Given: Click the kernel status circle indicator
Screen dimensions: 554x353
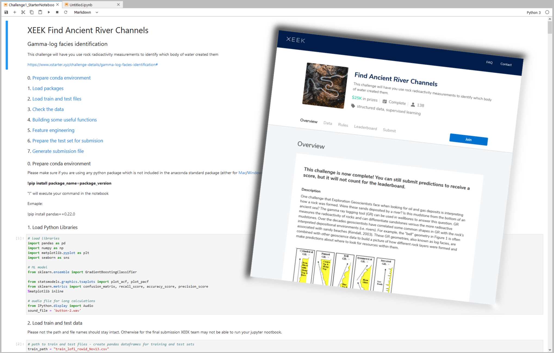Looking at the screenshot, I should [547, 12].
